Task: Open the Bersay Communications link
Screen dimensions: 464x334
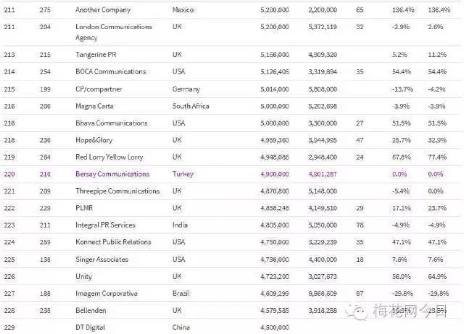Action: (x=112, y=174)
